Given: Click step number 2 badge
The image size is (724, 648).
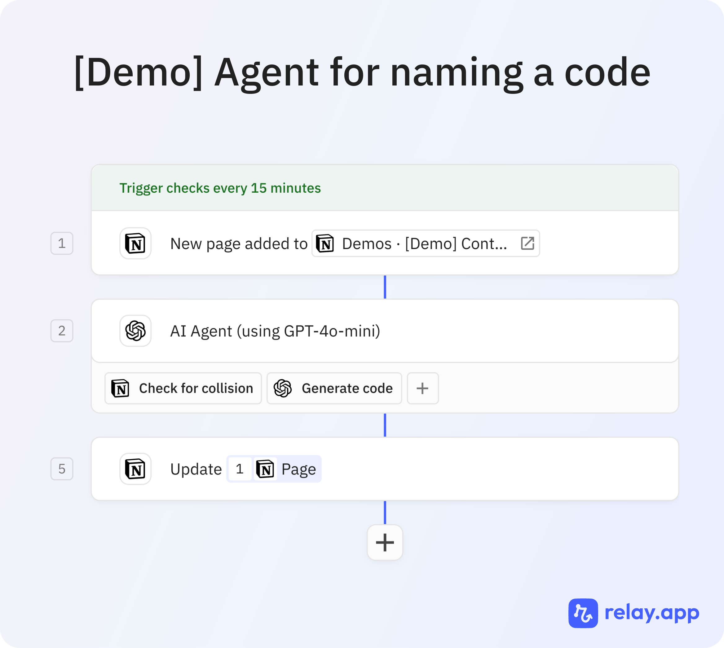Looking at the screenshot, I should (x=62, y=331).
